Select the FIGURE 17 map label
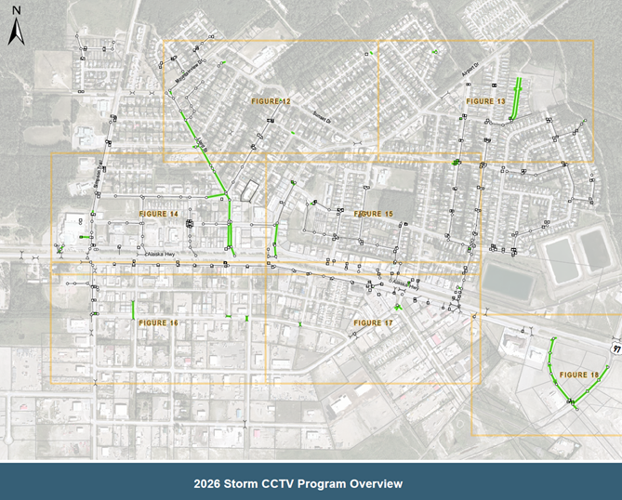 point(373,323)
